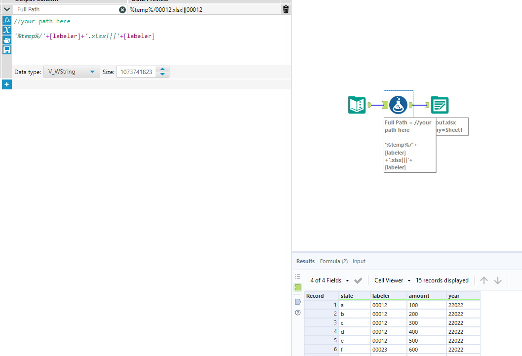Viewport: 522px width, 356px height.
Task: Delete the Full Path expression with trash icon
Action: coord(286,9)
